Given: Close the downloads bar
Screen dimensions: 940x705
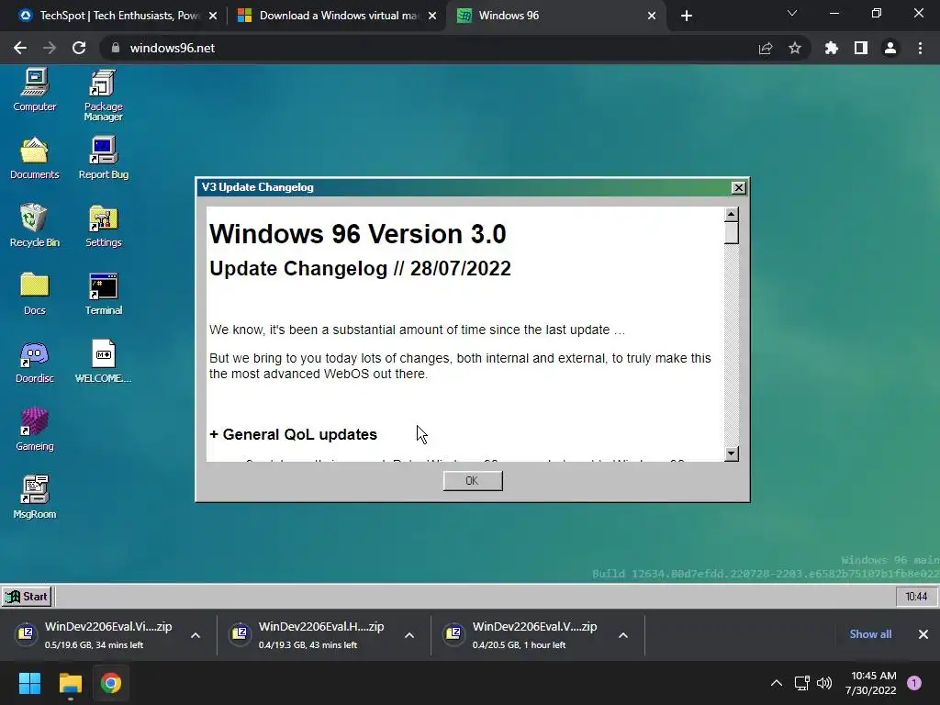Looking at the screenshot, I should click(x=923, y=634).
